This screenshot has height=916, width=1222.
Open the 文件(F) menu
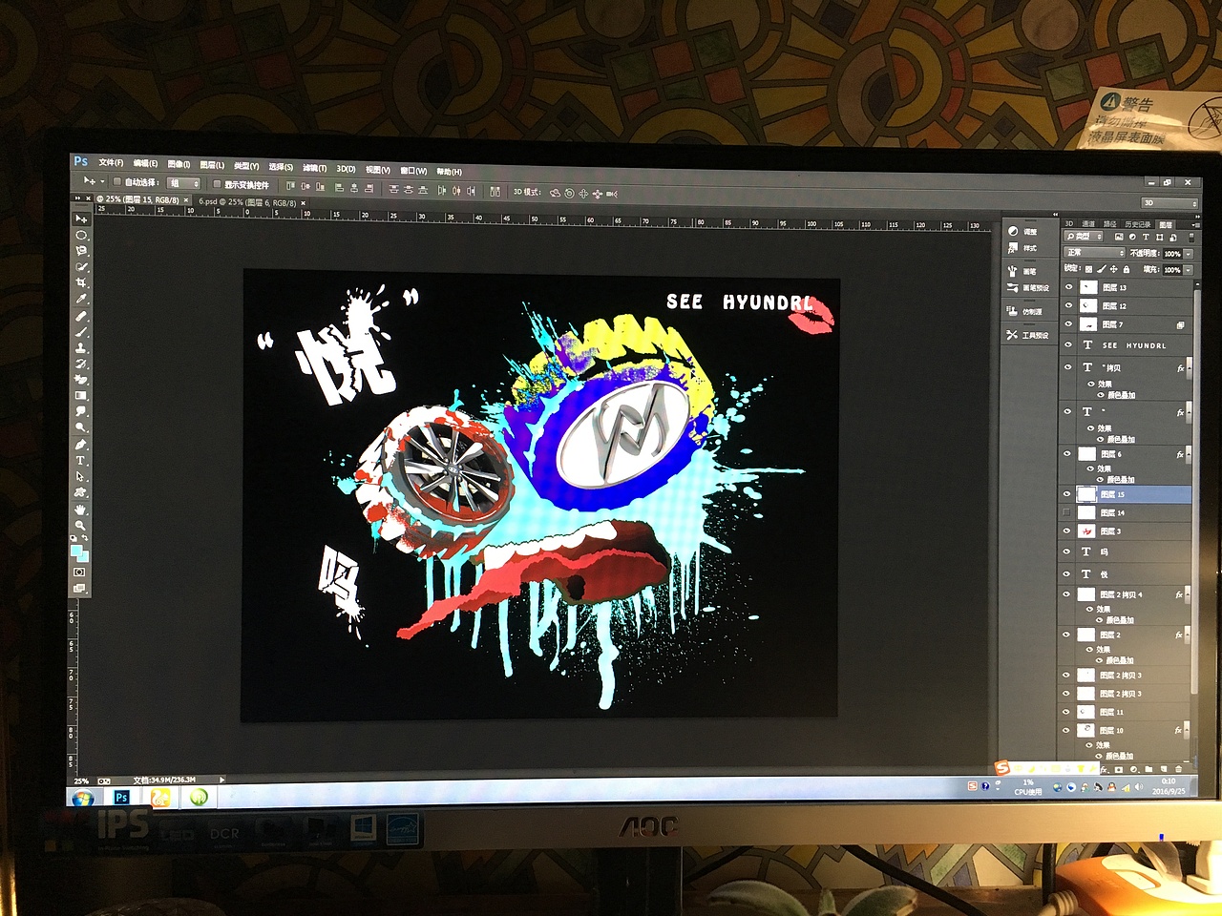111,162
